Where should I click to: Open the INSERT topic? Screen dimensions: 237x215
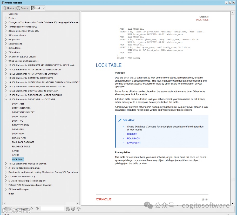tap(15, 155)
